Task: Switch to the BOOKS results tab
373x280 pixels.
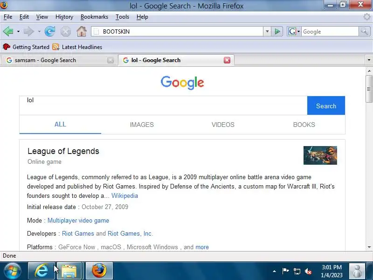Action: (x=304, y=125)
